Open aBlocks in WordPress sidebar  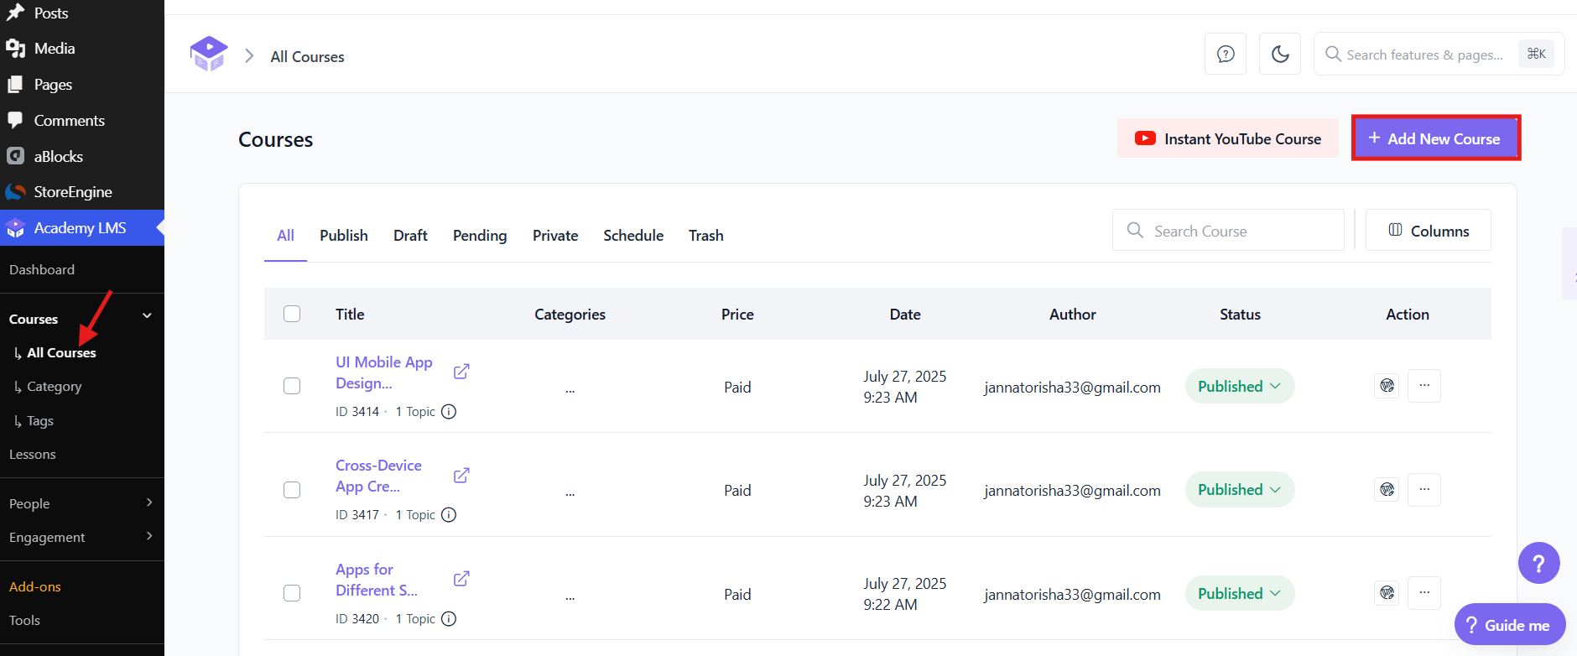82,157
